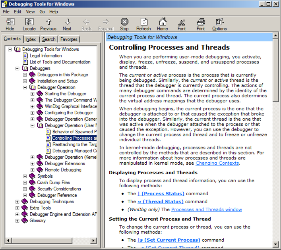The height and width of the screenshot is (250, 281).
Task: Click the Security Considerations book icon
Action: point(32,189)
